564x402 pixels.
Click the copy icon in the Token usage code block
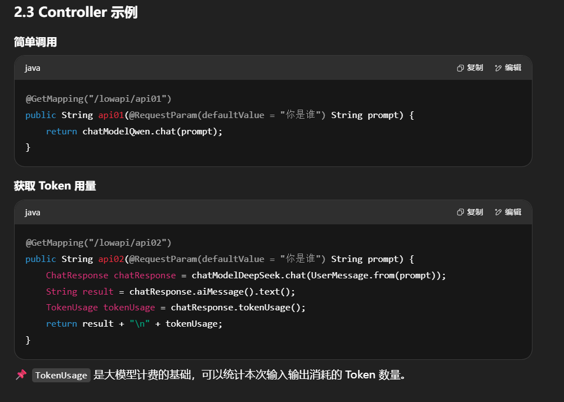[x=460, y=213]
